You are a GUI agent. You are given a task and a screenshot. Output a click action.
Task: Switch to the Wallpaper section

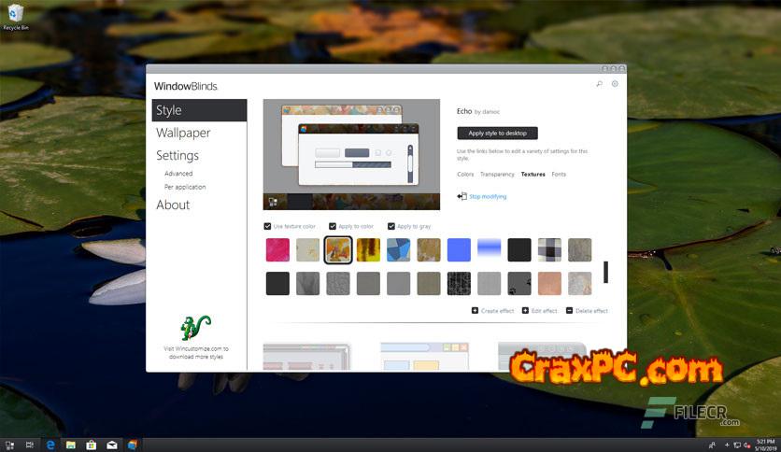(x=183, y=133)
